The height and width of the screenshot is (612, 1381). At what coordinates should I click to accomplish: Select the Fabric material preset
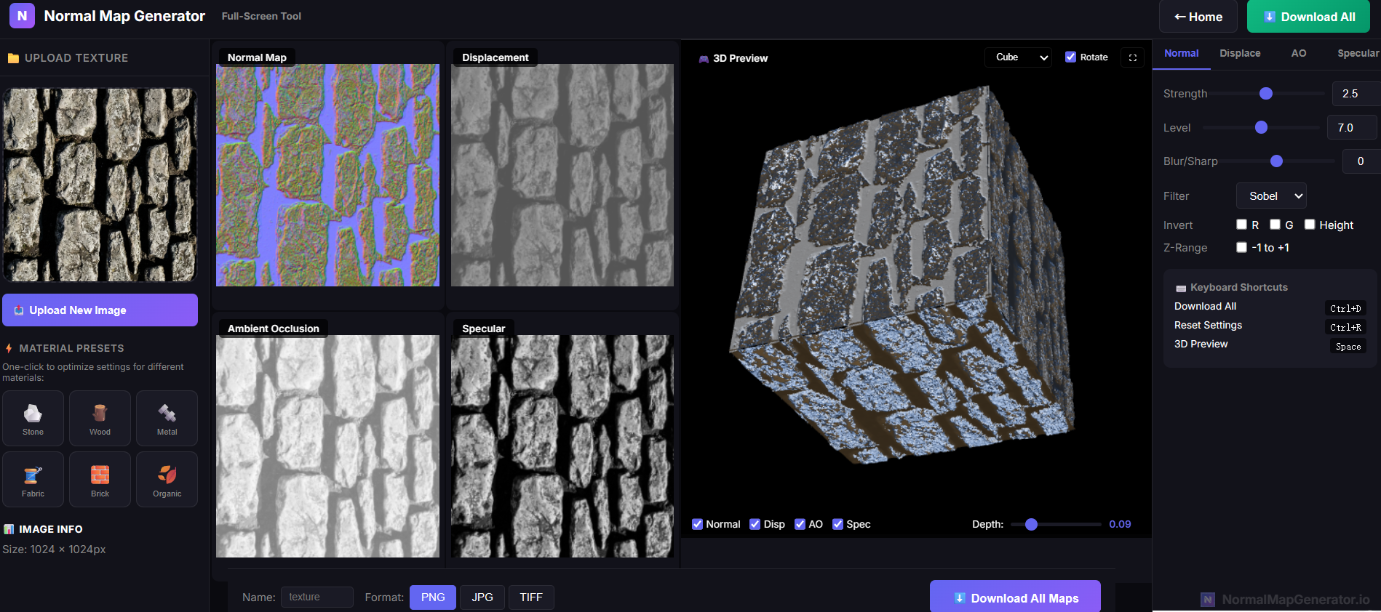point(33,480)
